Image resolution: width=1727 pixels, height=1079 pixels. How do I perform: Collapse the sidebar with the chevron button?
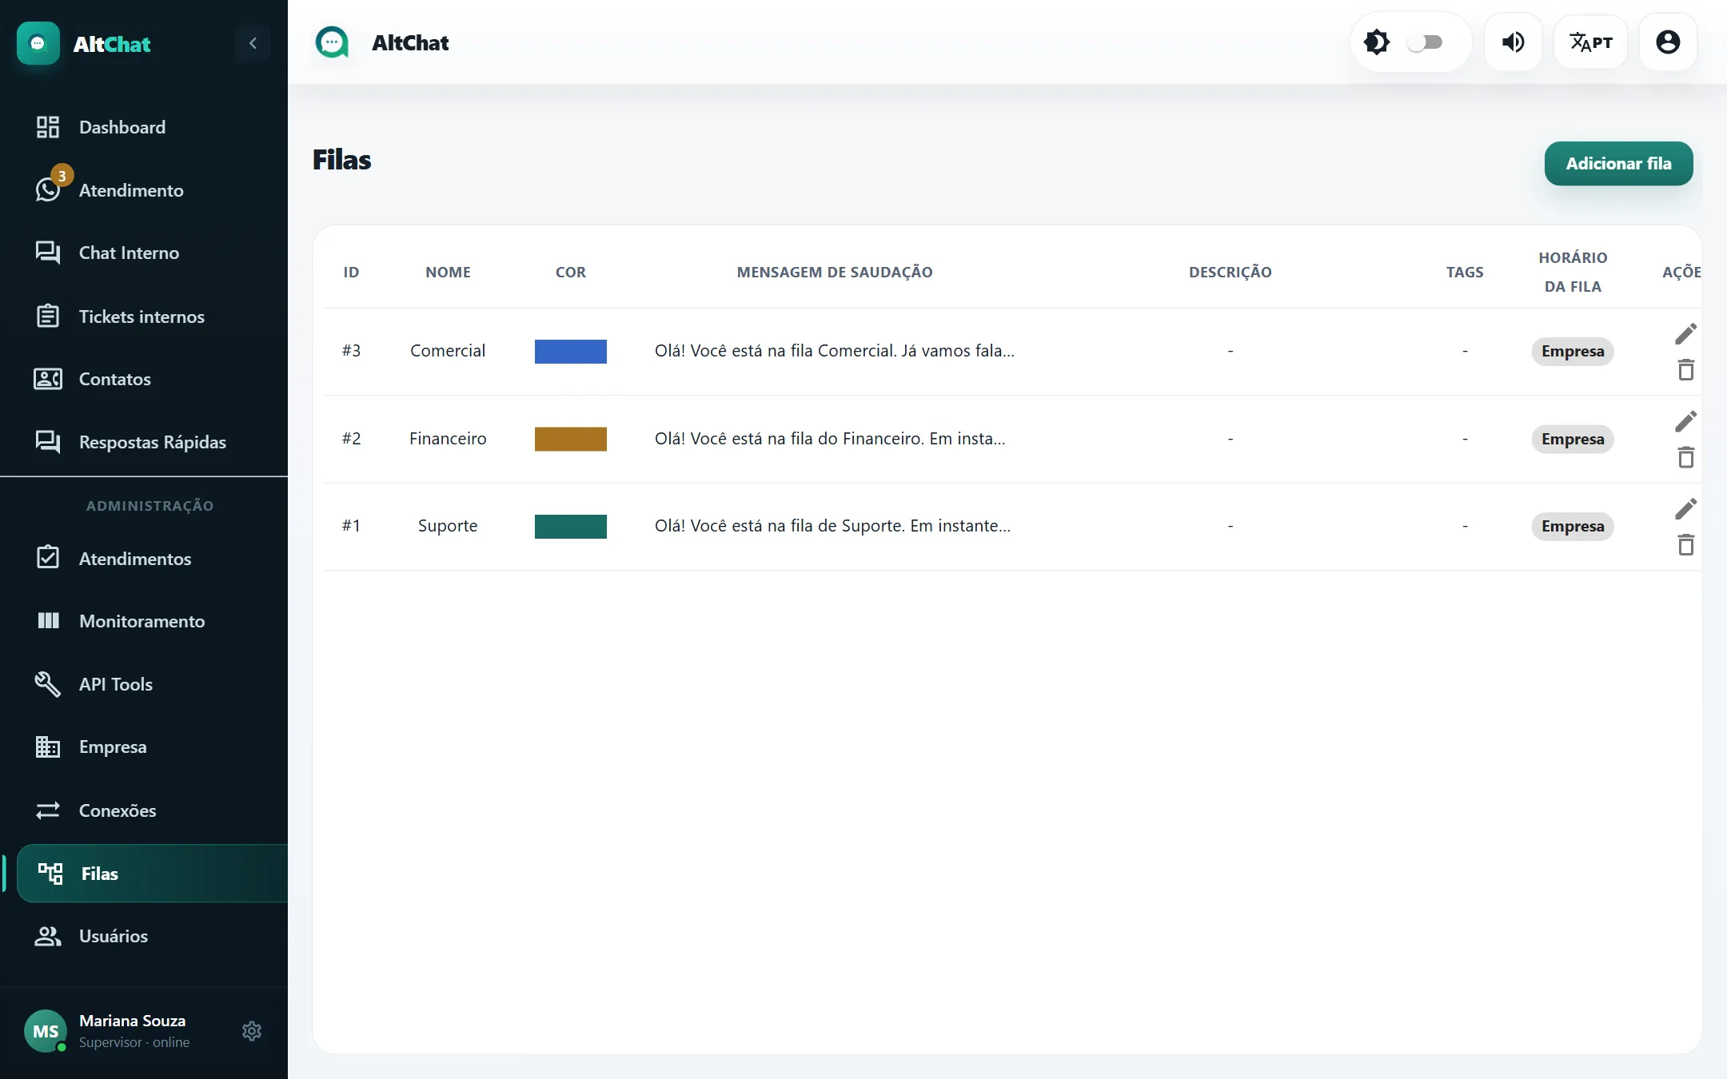(253, 43)
